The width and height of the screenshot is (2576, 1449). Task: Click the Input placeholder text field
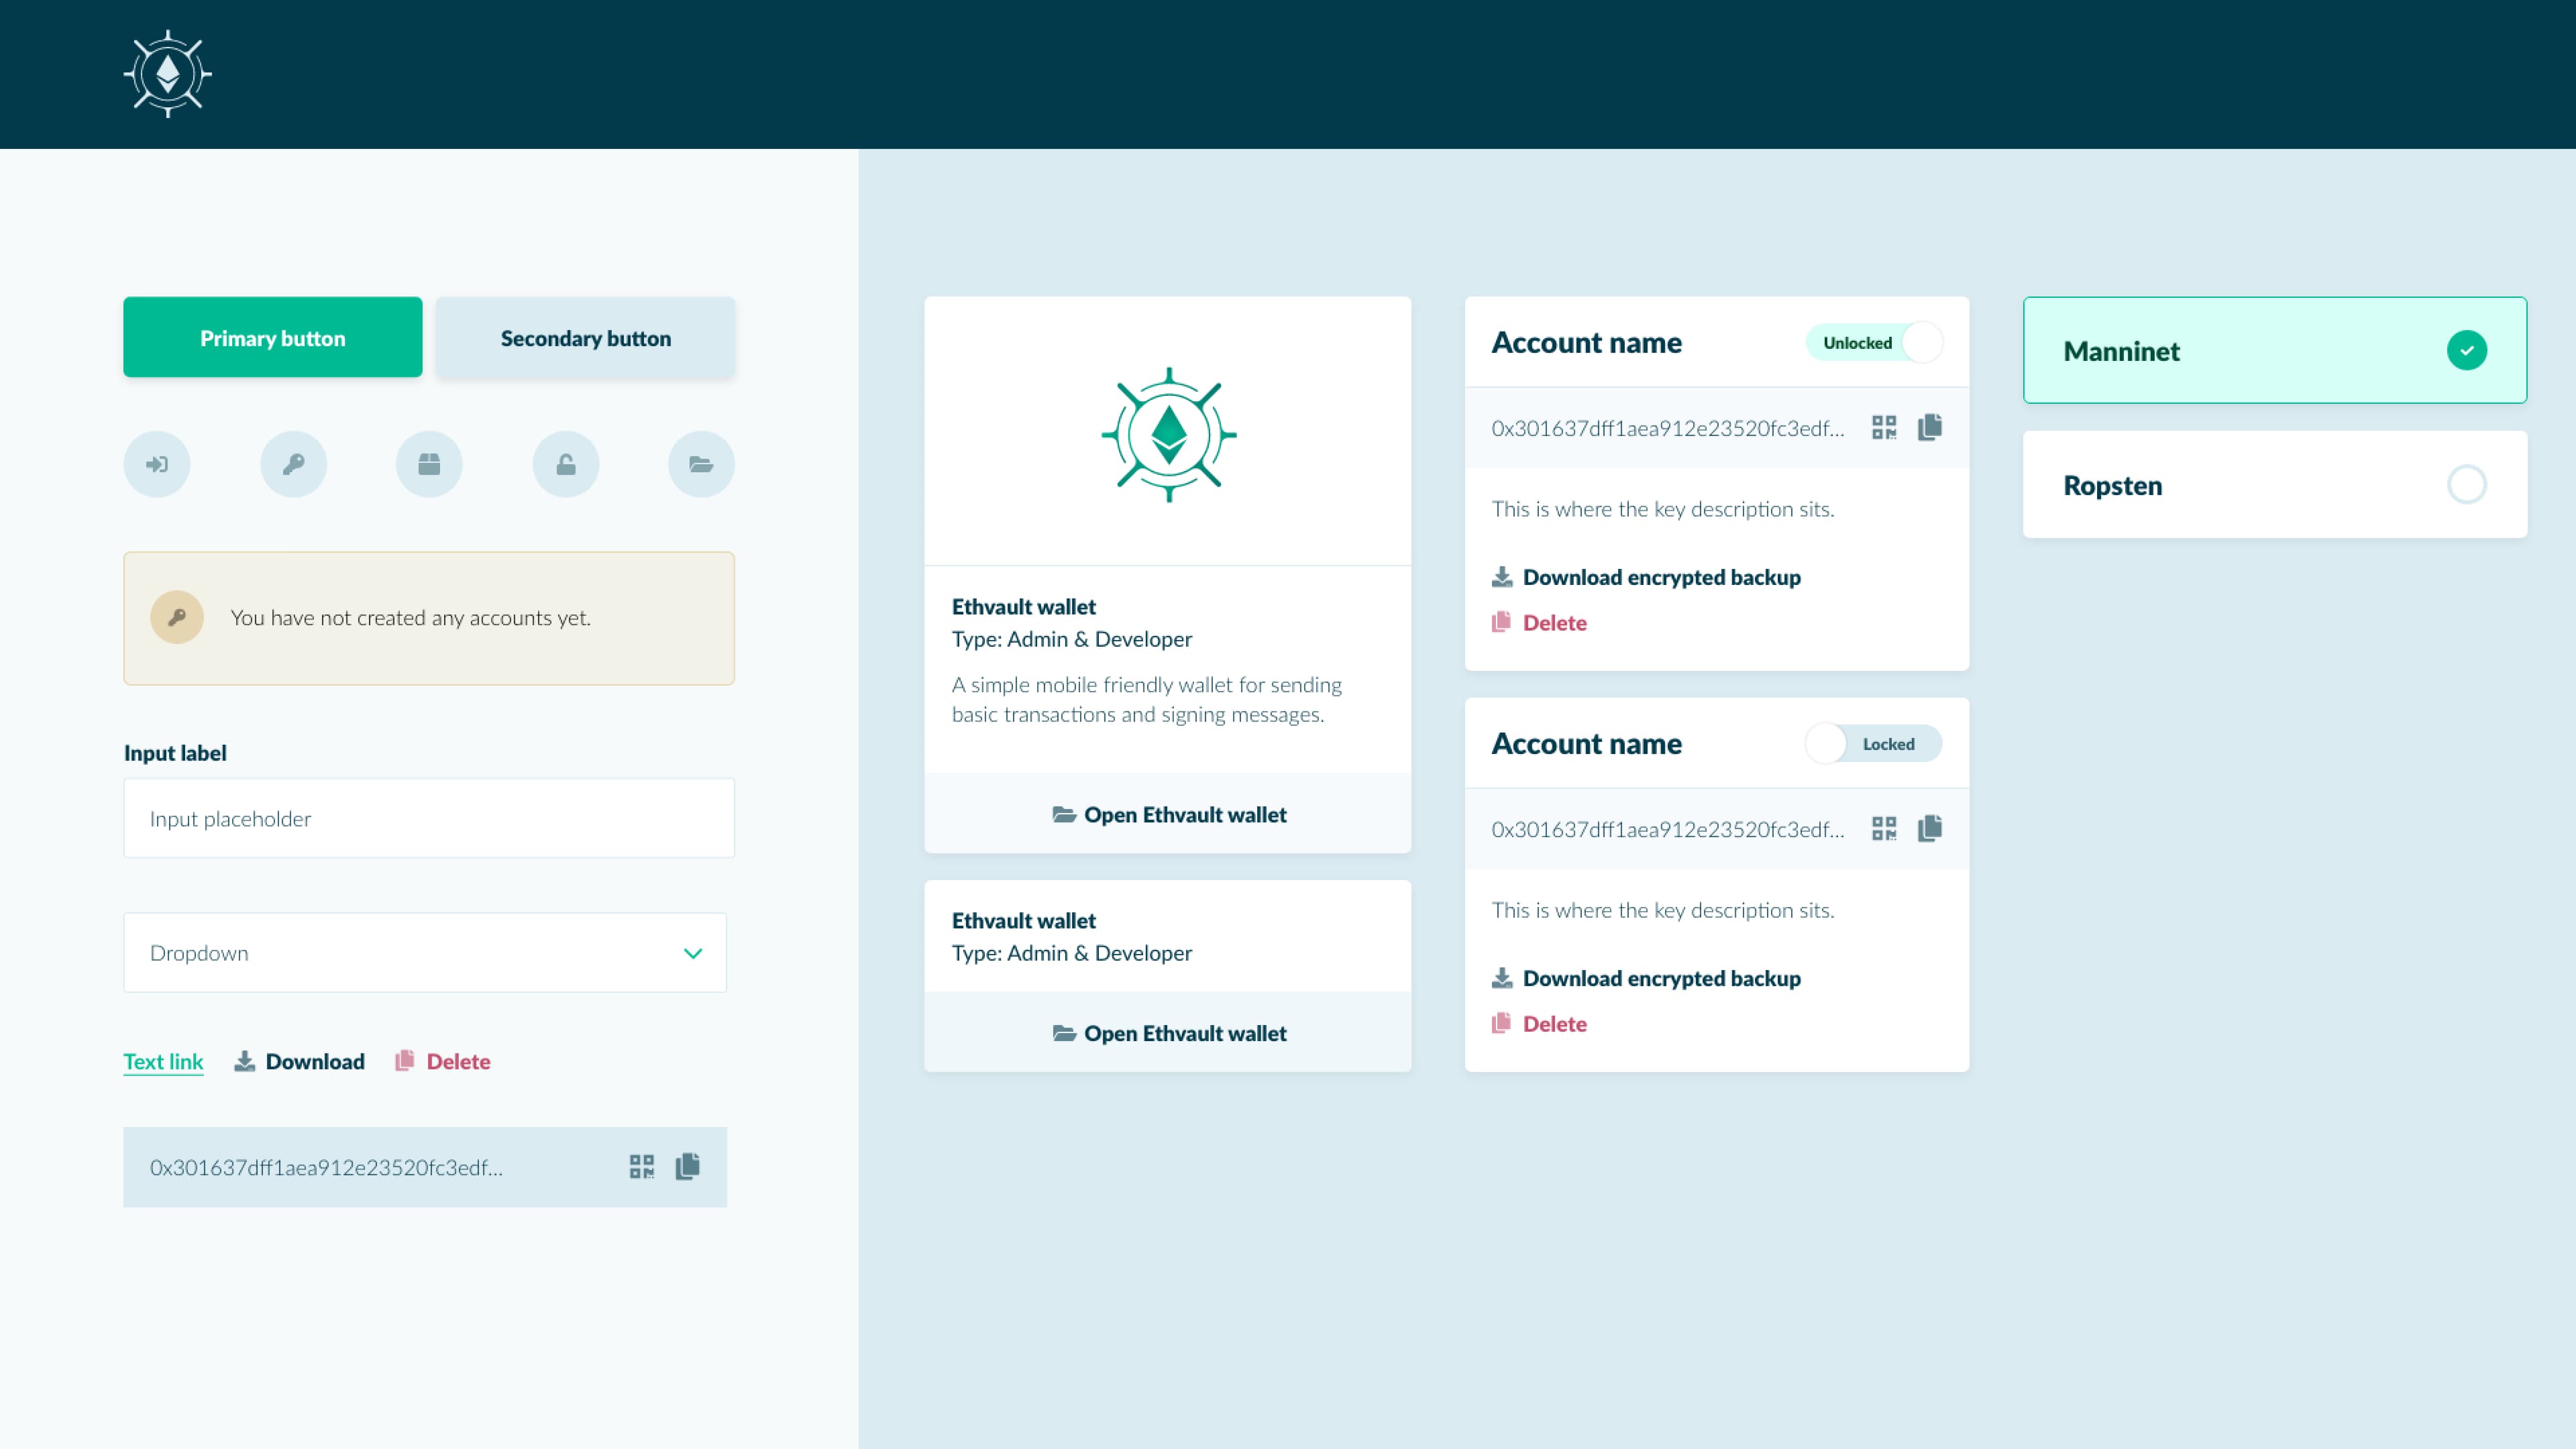(428, 818)
